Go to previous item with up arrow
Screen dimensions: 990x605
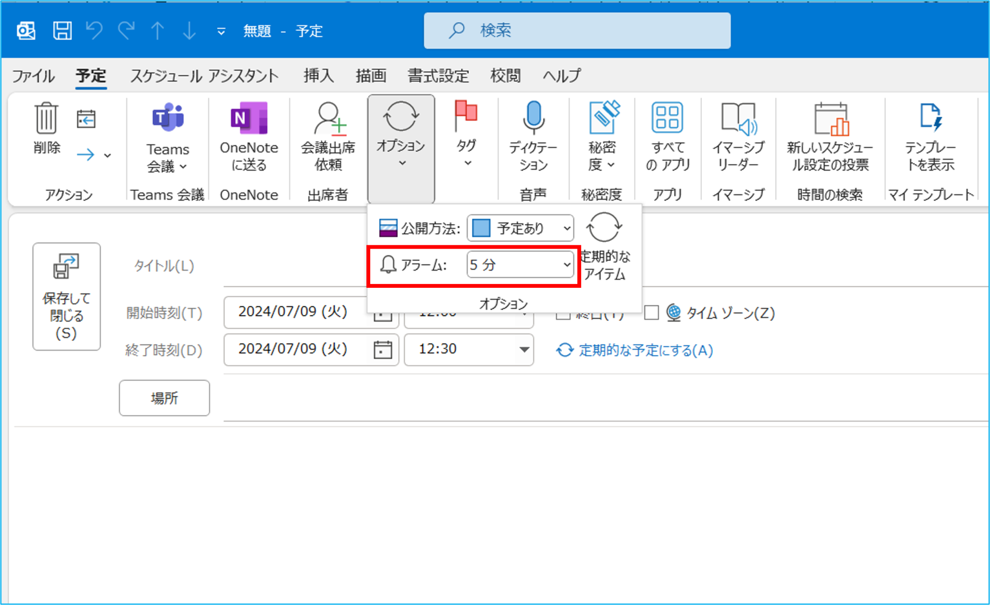pos(157,31)
